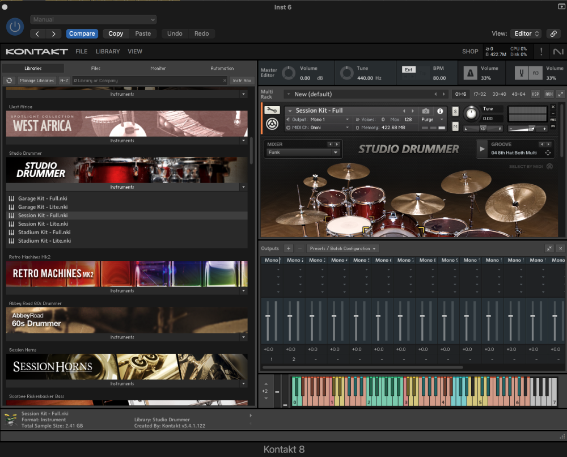567x457 pixels.
Task: Click the exclamation panic icon
Action: tap(541, 52)
